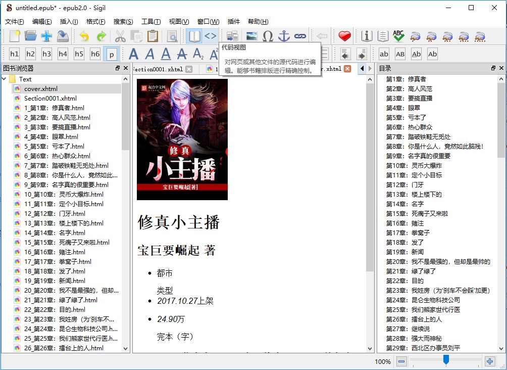Increase indent with right-arrow icon
Viewport: 507px width, 370px height.
click(x=362, y=54)
